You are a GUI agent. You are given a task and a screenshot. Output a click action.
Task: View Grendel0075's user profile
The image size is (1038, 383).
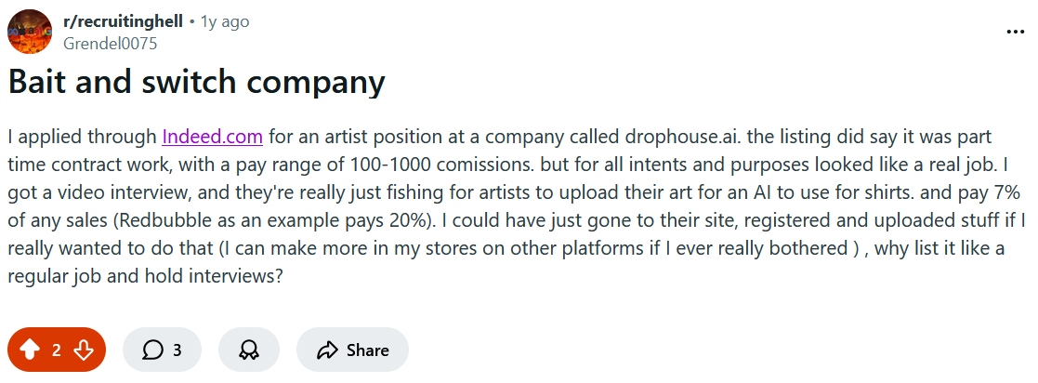[x=110, y=43]
